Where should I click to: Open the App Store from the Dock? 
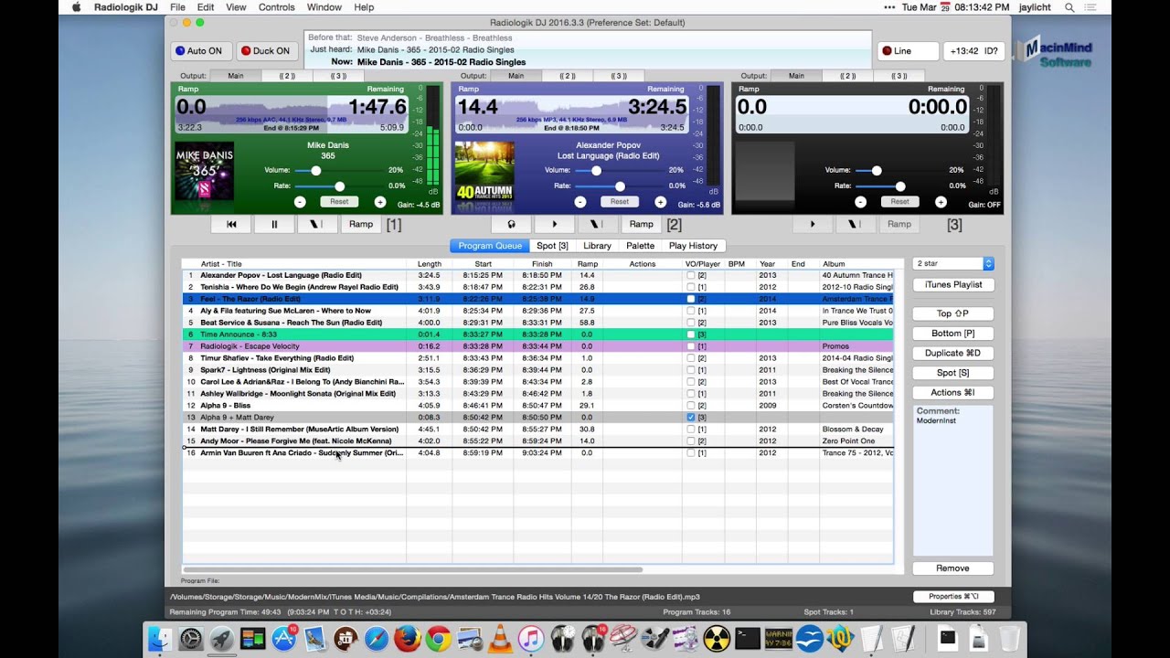click(283, 638)
